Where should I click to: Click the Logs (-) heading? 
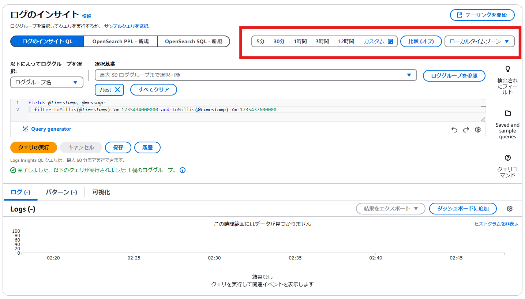pos(23,209)
